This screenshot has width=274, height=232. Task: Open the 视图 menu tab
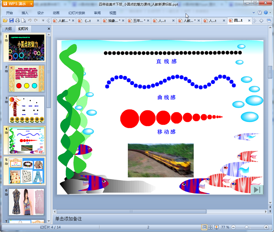tap(113, 13)
